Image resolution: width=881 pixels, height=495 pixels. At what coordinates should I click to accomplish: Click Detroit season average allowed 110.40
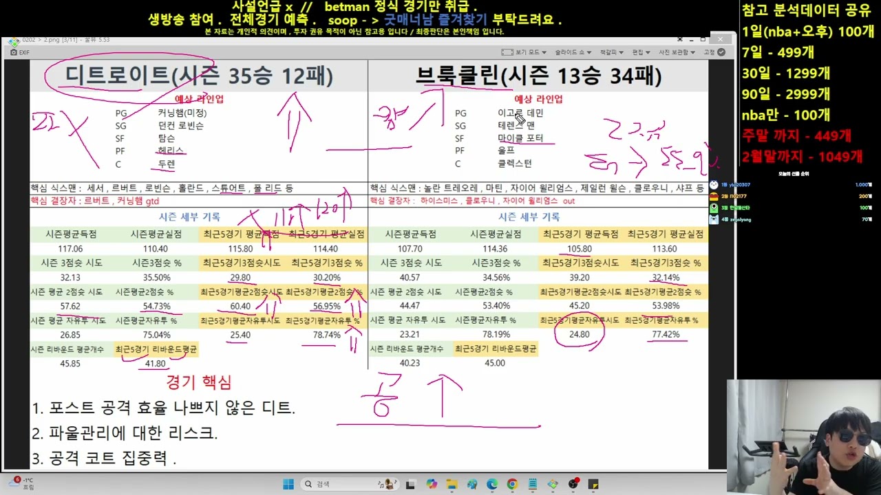click(x=156, y=249)
